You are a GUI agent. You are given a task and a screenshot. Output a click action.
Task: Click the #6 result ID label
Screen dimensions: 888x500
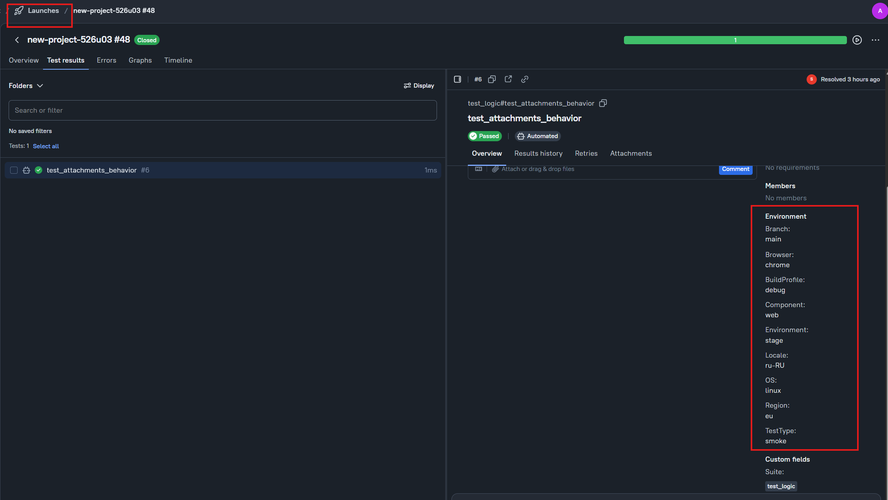click(478, 79)
